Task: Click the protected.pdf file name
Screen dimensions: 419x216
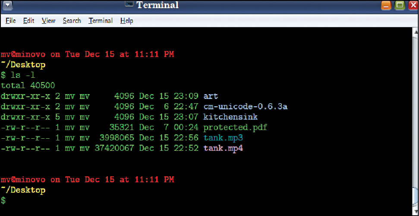Action: pos(235,127)
